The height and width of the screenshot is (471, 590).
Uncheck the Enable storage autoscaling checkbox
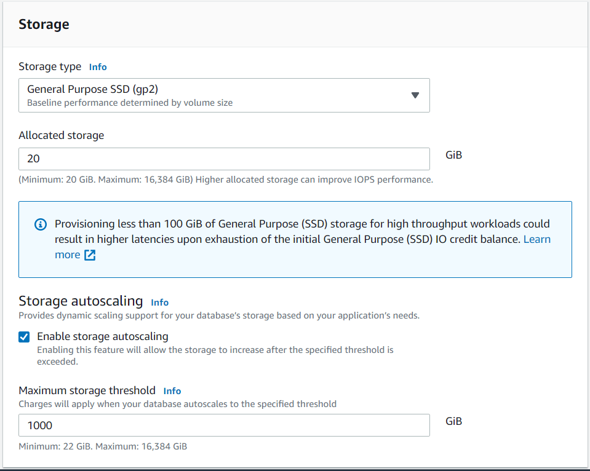point(24,337)
